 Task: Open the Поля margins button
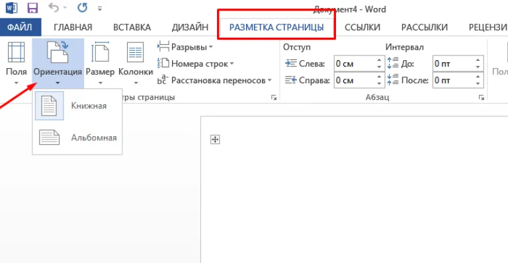tap(16, 63)
